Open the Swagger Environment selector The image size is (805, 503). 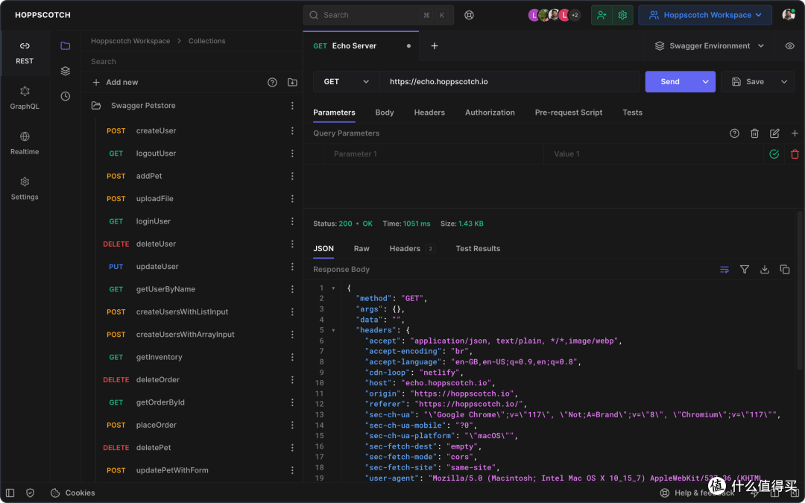710,45
